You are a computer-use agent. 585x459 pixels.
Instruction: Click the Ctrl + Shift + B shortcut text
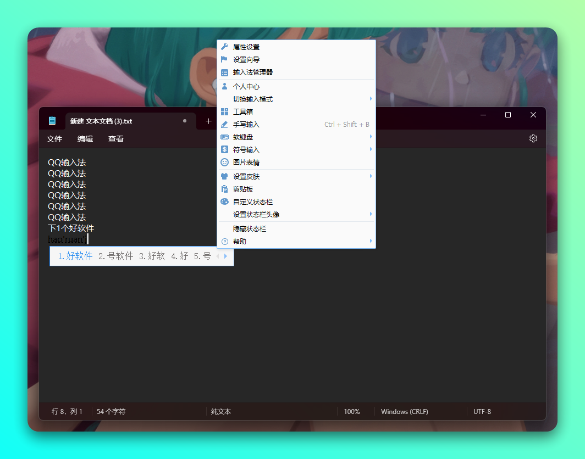coord(346,125)
